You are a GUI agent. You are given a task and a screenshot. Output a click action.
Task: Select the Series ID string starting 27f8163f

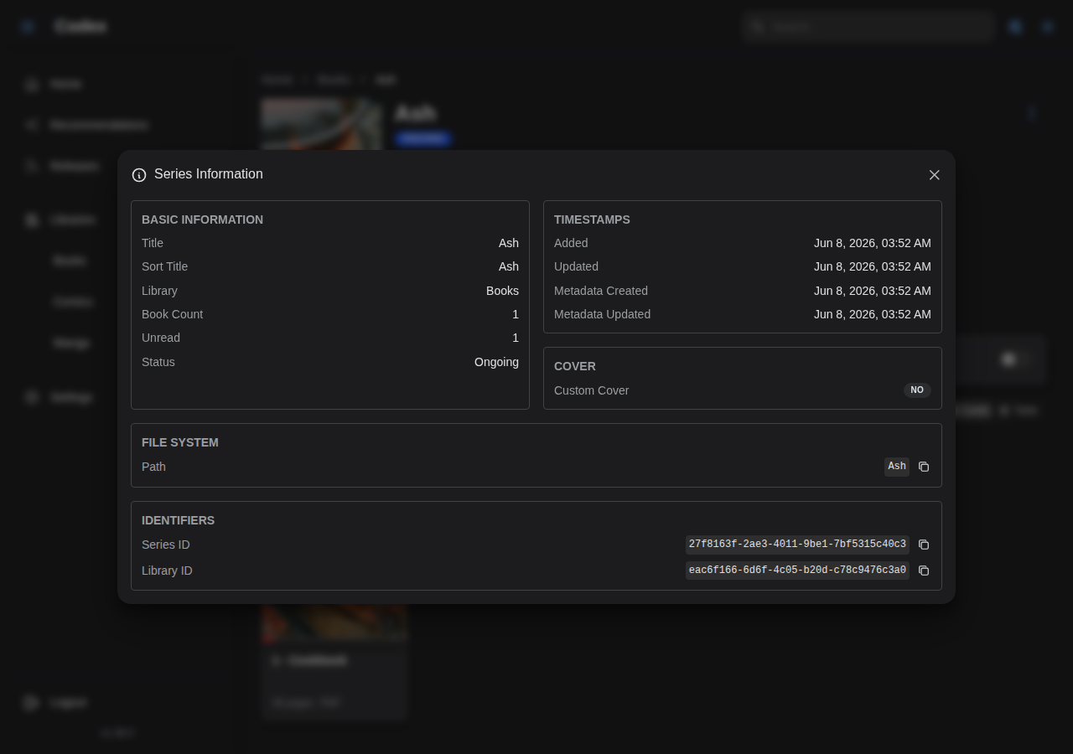[797, 545]
